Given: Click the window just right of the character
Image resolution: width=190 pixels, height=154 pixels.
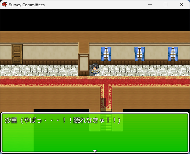Looking at the screenshot, I should 106,54.
